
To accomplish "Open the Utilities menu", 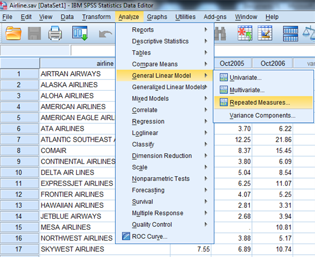I will tap(185, 17).
